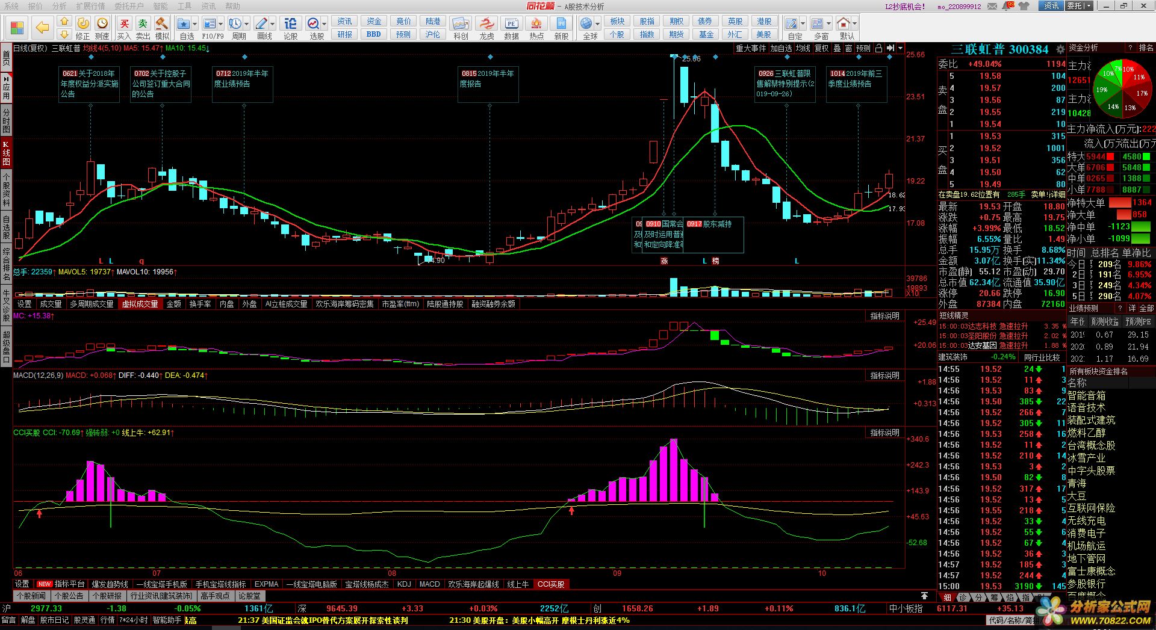Expand the 多窗 dropdown arrow
Image resolution: width=1156 pixels, height=630 pixels.
(828, 24)
